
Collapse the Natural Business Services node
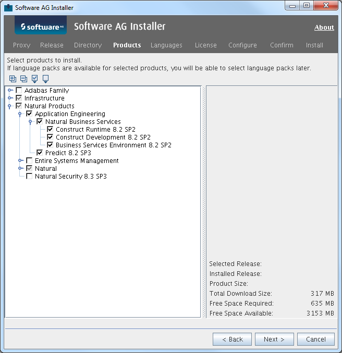[30, 122]
